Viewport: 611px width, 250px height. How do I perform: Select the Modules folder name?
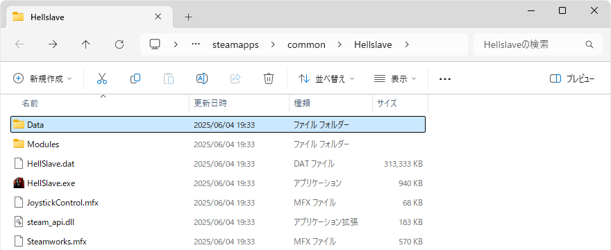click(x=43, y=144)
